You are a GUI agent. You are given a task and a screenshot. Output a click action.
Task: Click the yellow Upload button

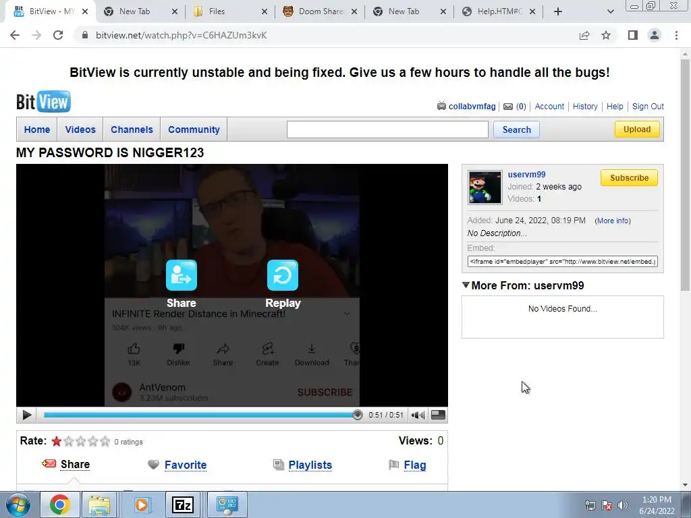(637, 129)
